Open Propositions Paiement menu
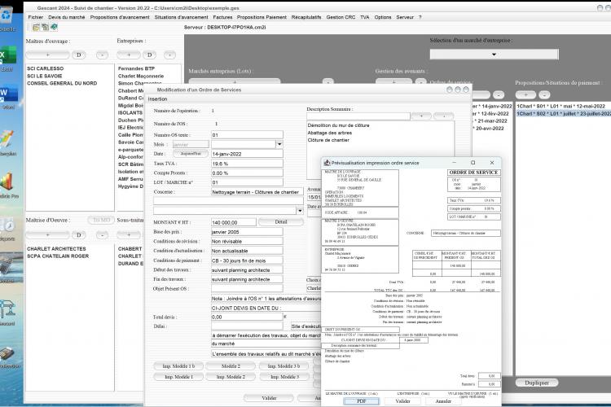611x407 pixels. pyautogui.click(x=262, y=17)
